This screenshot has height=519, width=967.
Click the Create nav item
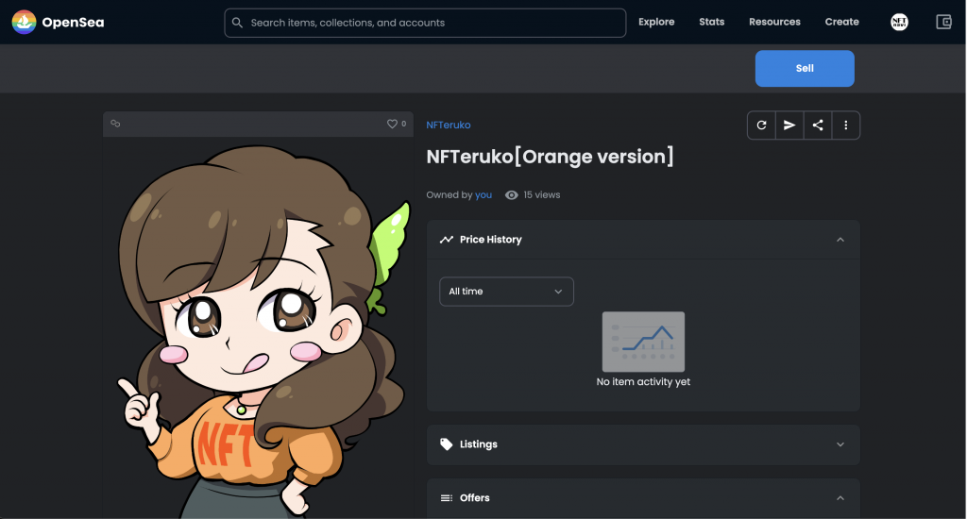841,22
